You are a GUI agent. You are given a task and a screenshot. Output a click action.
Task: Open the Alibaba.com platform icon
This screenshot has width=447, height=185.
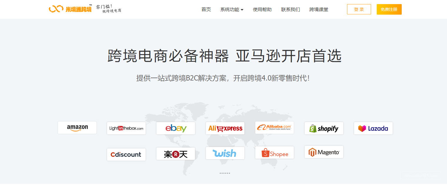point(274,127)
